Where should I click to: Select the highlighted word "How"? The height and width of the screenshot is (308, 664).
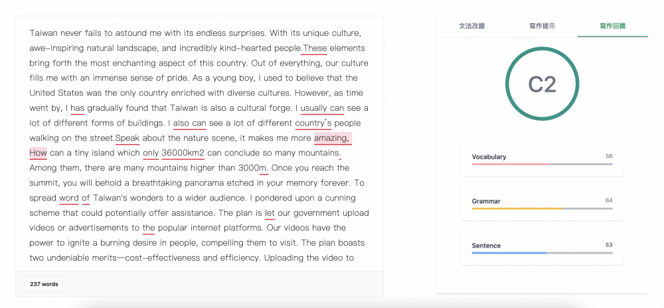pos(38,153)
